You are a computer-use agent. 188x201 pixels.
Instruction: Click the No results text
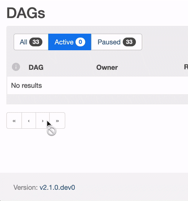click(26, 85)
